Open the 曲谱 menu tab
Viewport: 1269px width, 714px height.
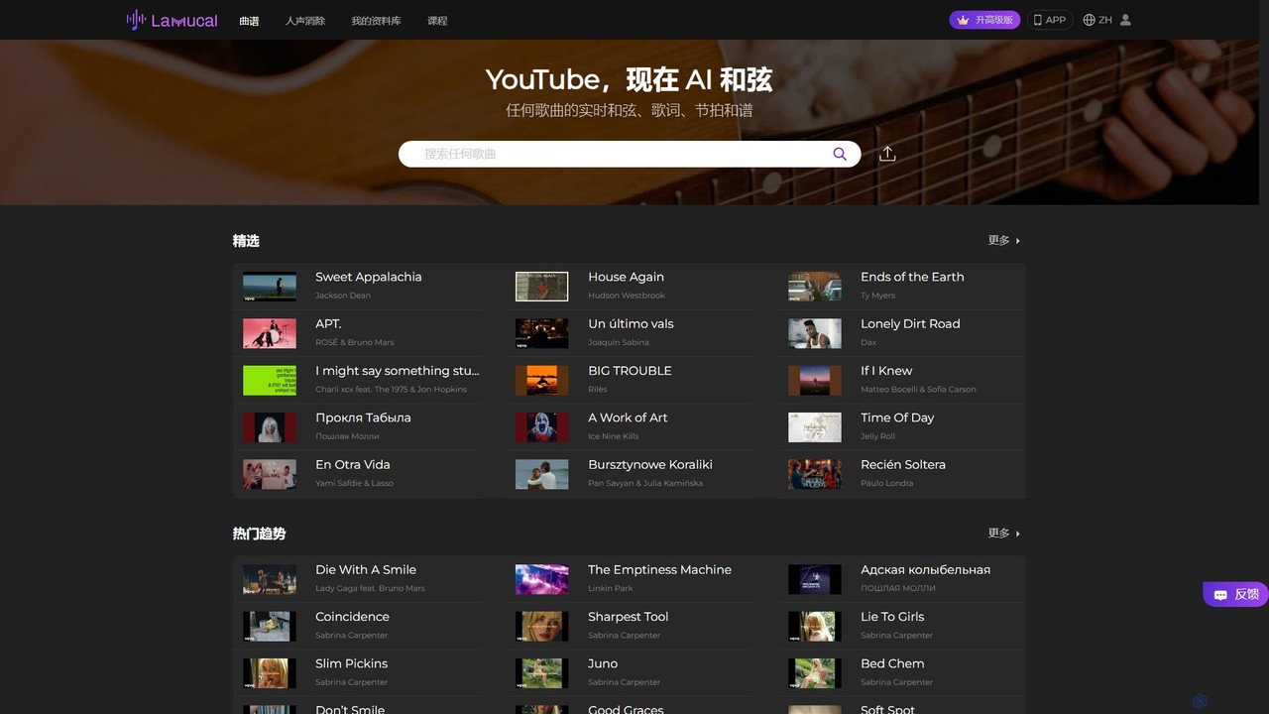(249, 21)
